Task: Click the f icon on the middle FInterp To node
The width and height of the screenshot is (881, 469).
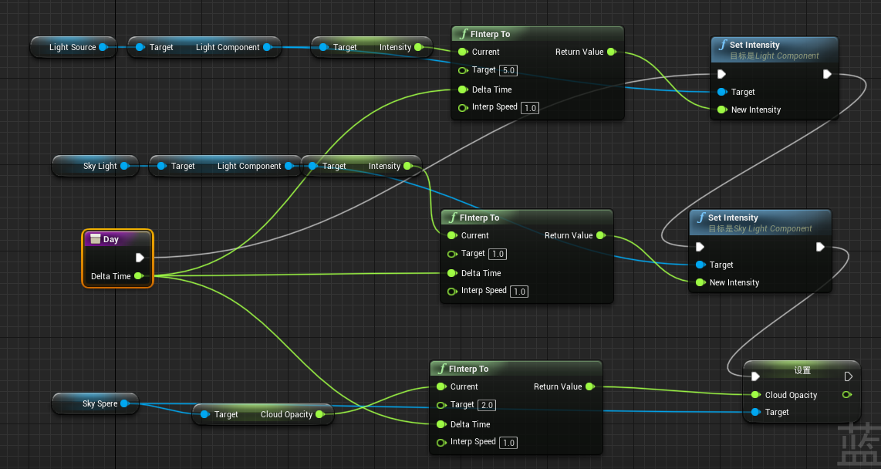Action: coord(452,218)
